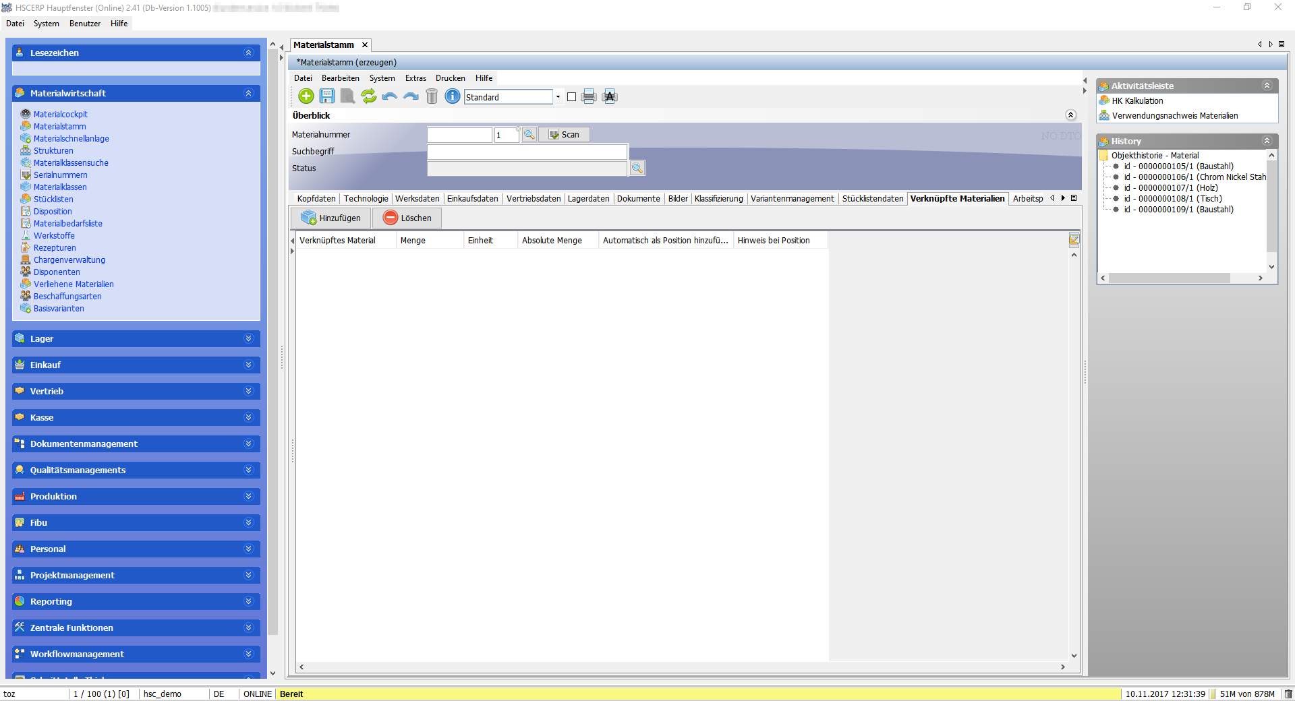Open the Standard layout dropdown
The width and height of the screenshot is (1295, 701).
tap(558, 97)
